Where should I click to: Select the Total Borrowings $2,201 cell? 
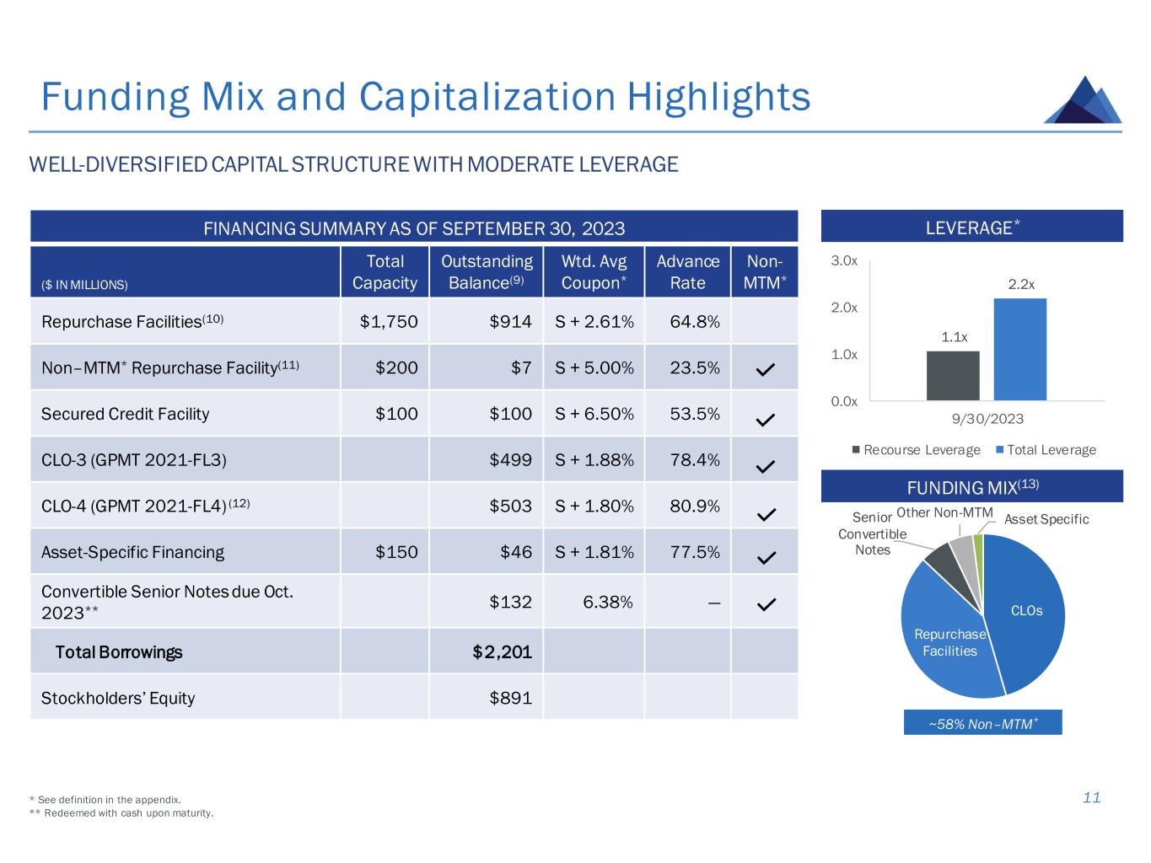487,651
